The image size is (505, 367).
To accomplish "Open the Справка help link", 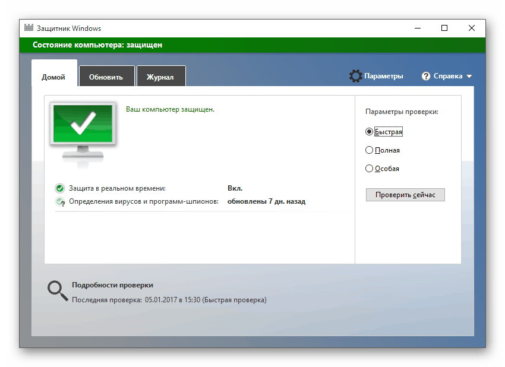I will (x=448, y=76).
